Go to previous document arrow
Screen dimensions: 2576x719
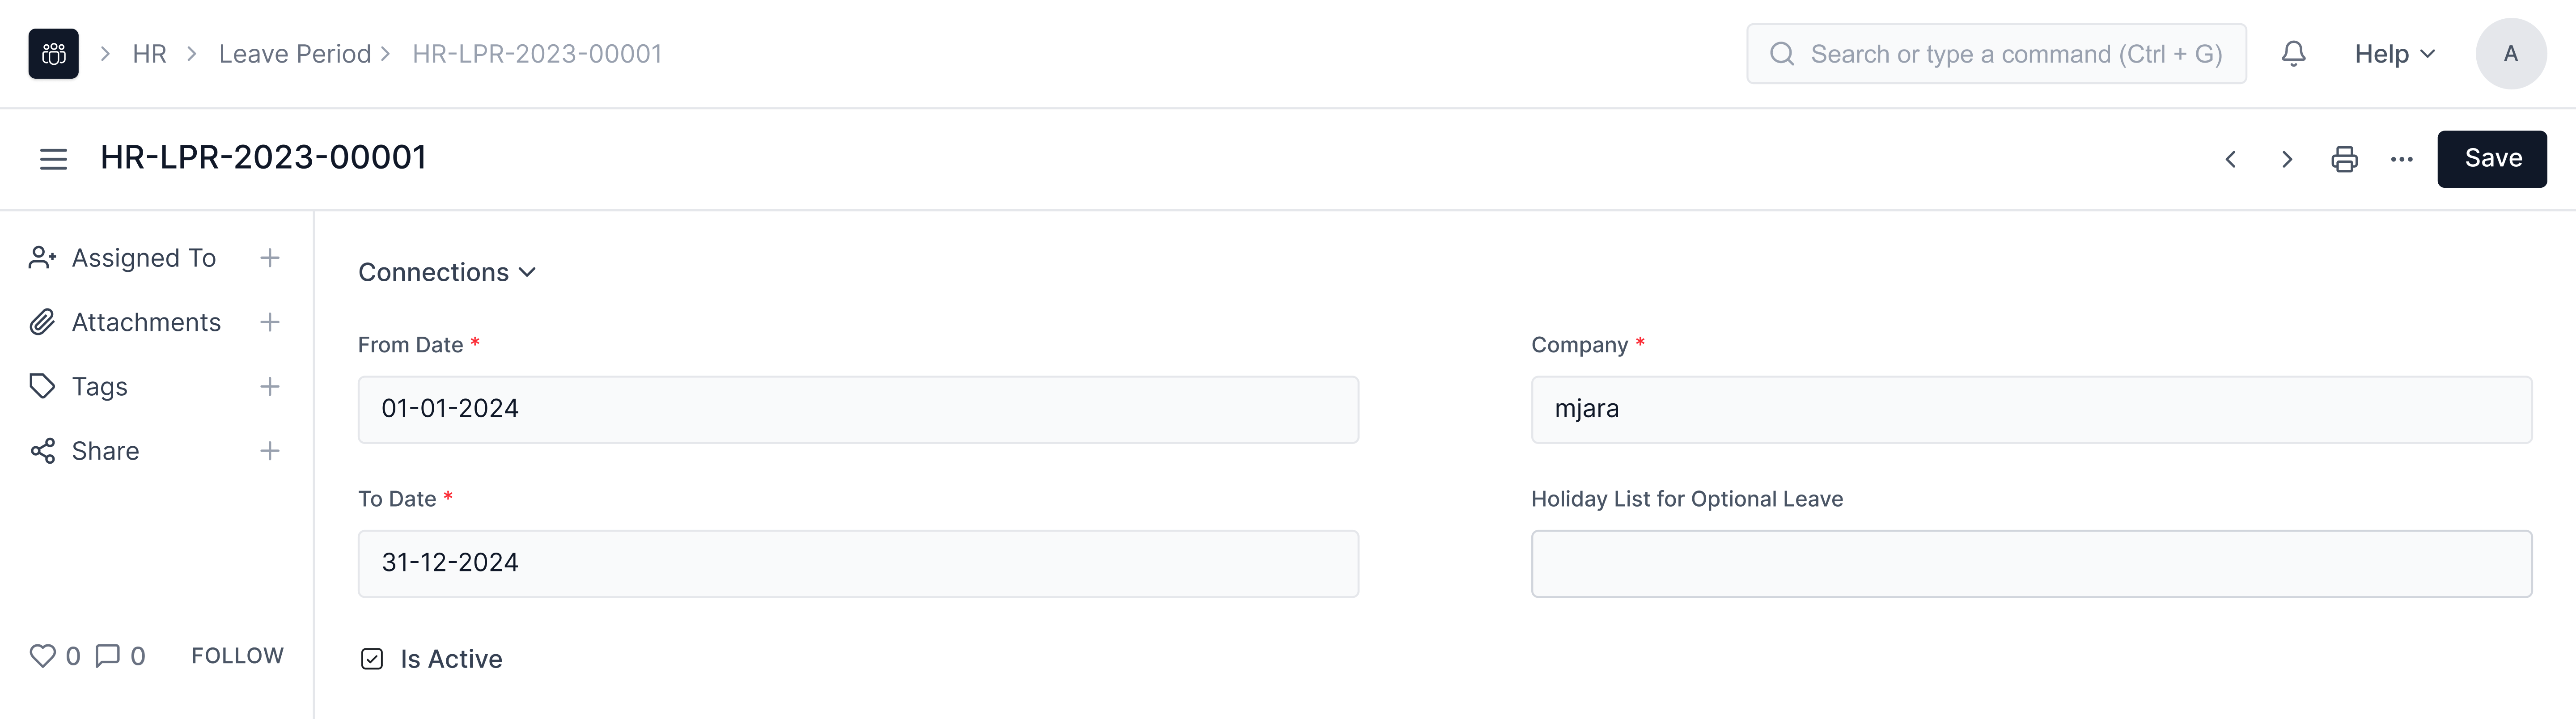click(2230, 159)
